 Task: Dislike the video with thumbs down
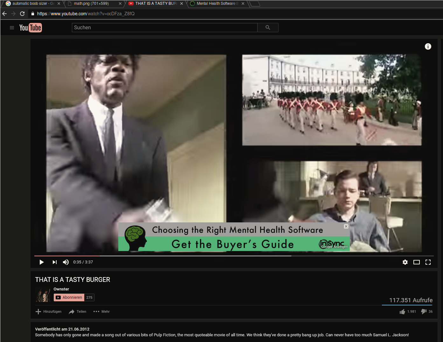pyautogui.click(x=427, y=311)
